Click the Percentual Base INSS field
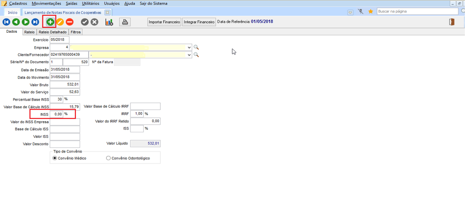 tap(56, 99)
